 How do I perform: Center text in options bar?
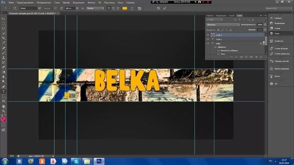click(113, 8)
